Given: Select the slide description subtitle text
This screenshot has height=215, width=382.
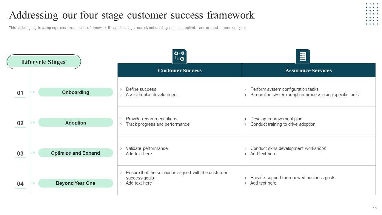Looking at the screenshot, I should pos(128,28).
